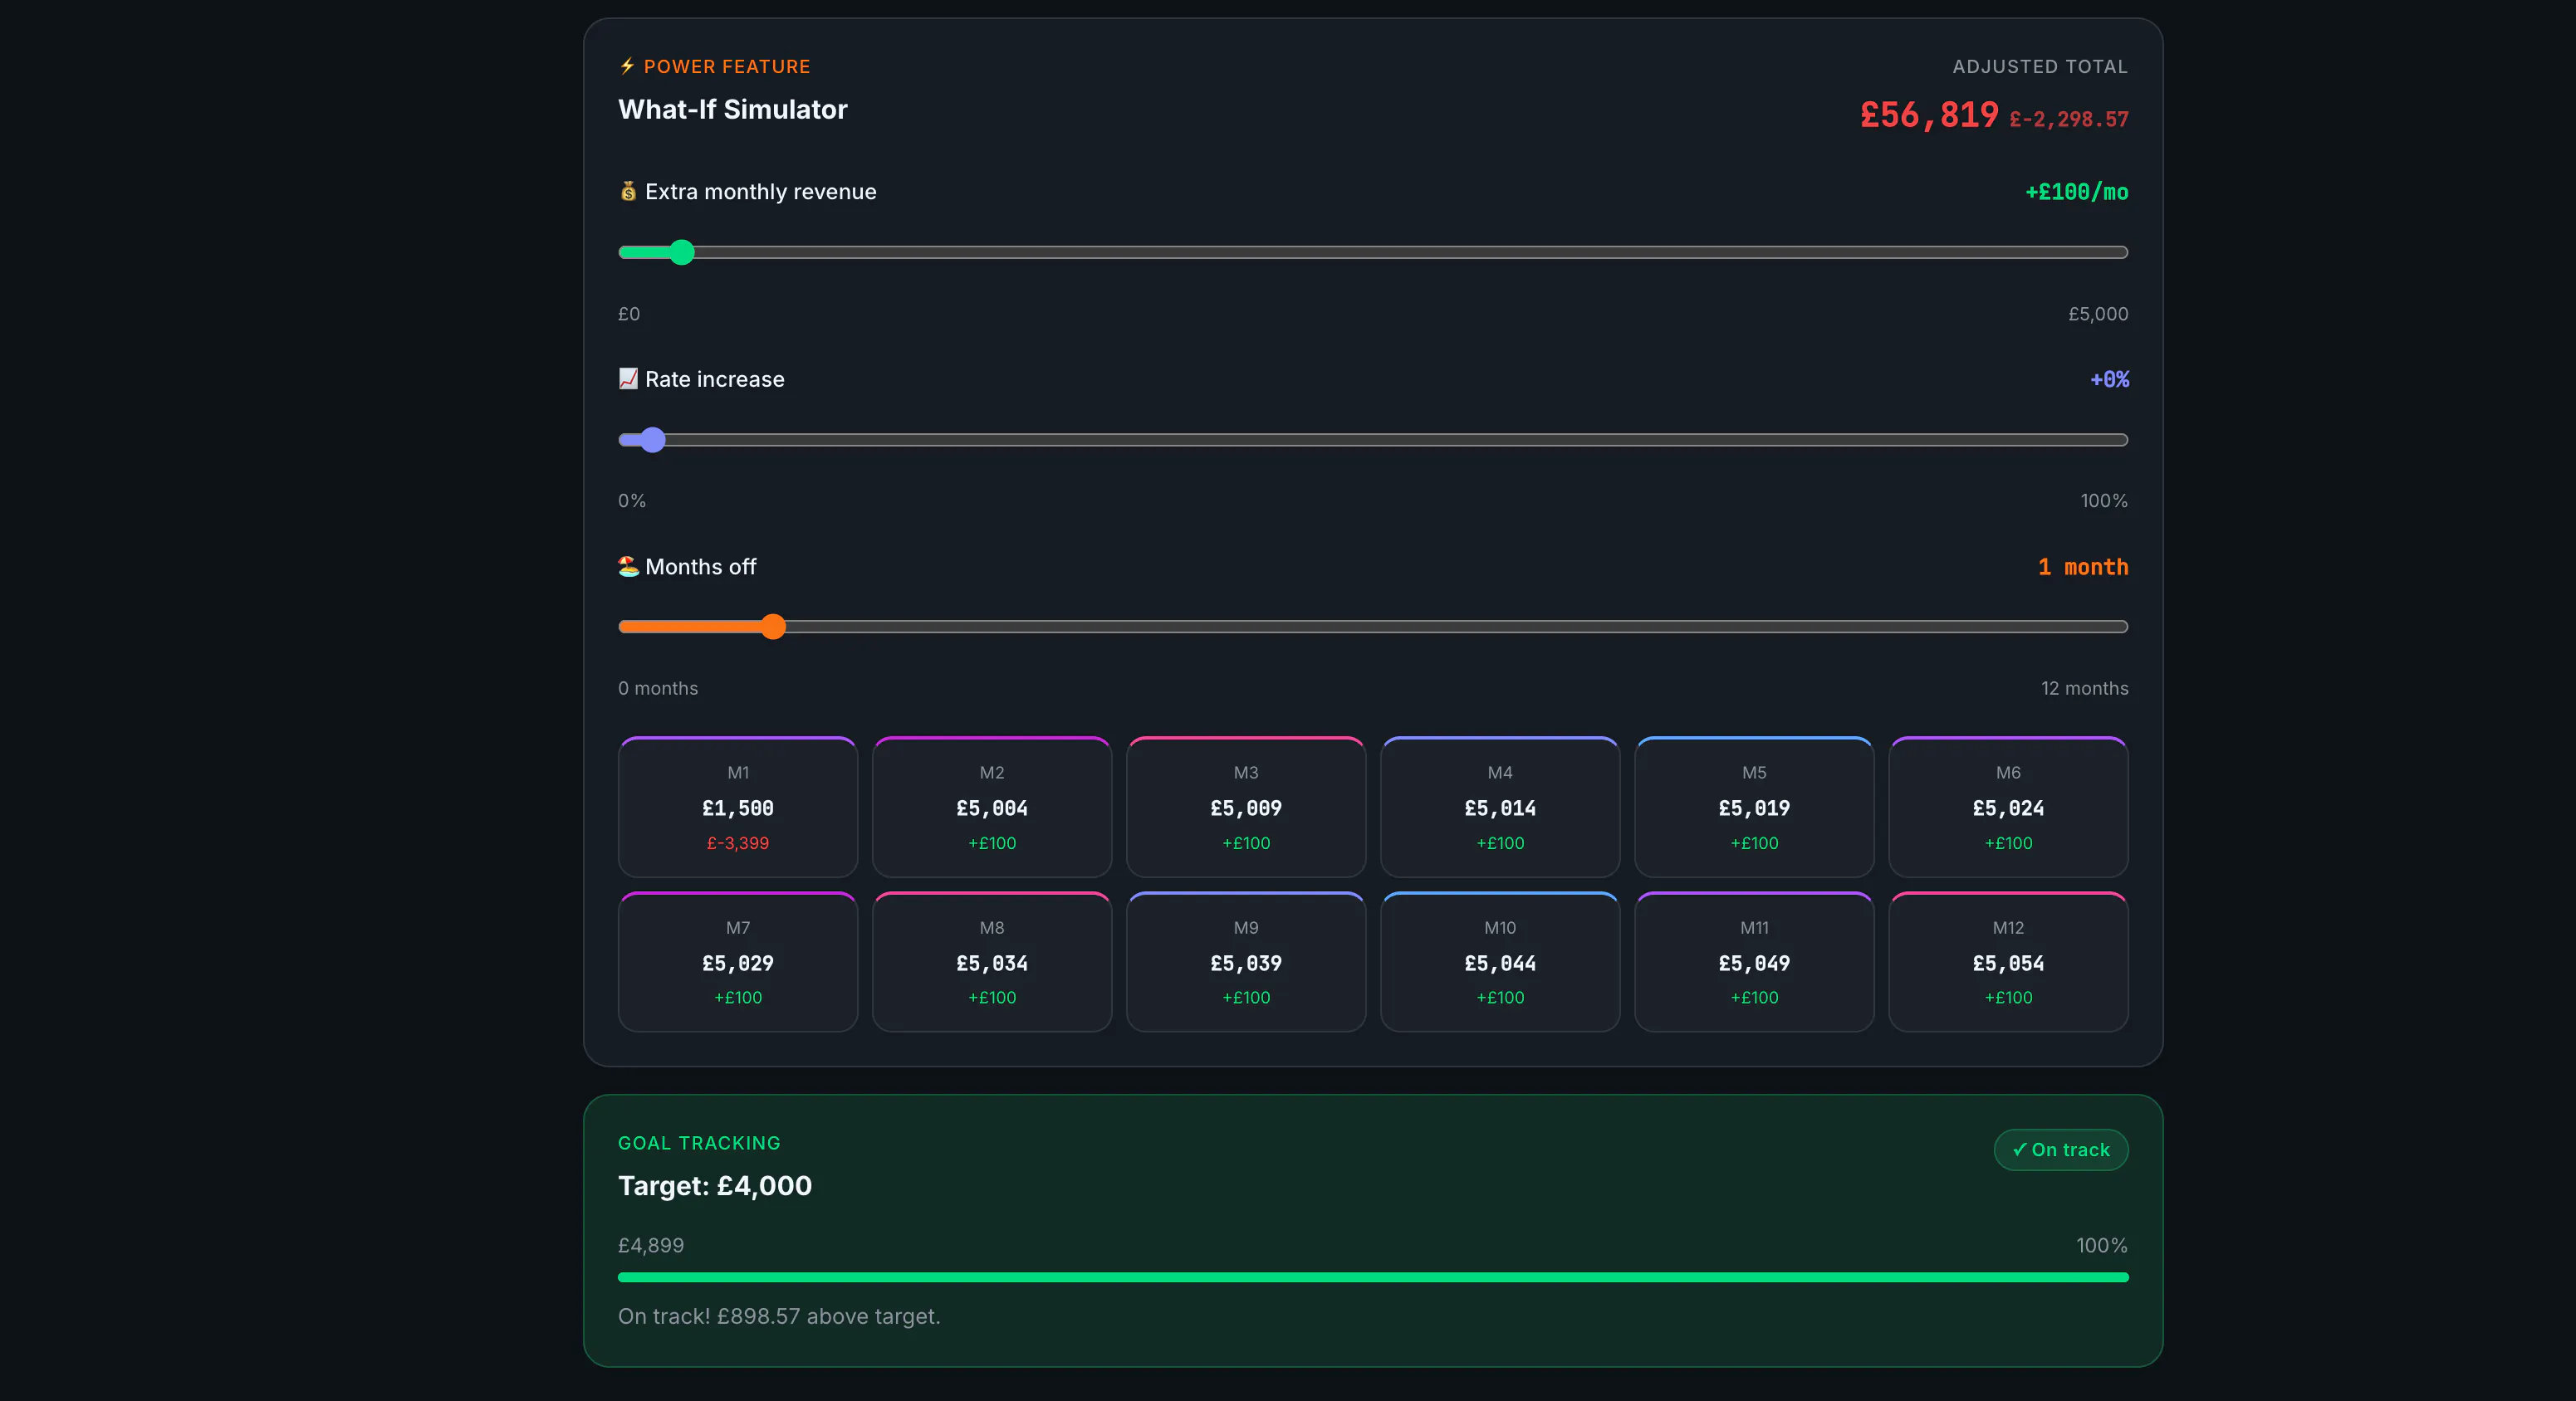
Task: Click the Months off slider handle
Action: tap(773, 627)
